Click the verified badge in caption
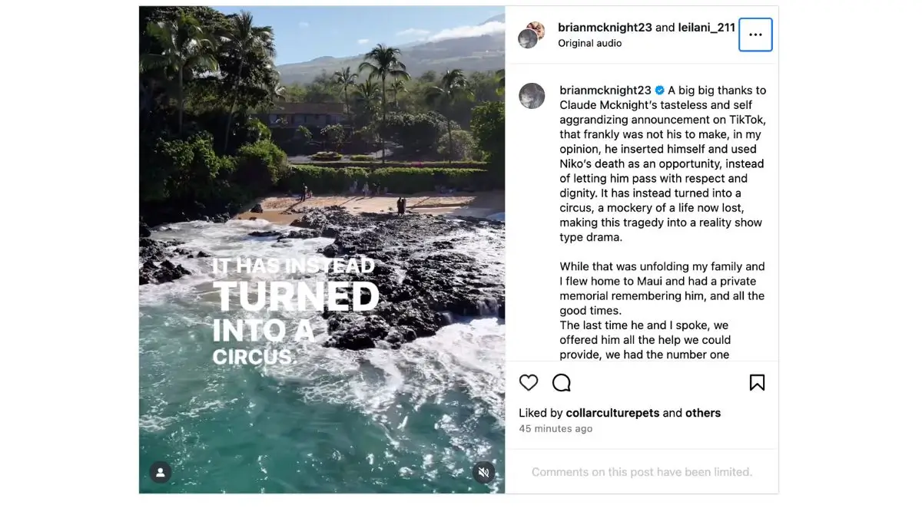The image size is (922, 518). coord(659,91)
